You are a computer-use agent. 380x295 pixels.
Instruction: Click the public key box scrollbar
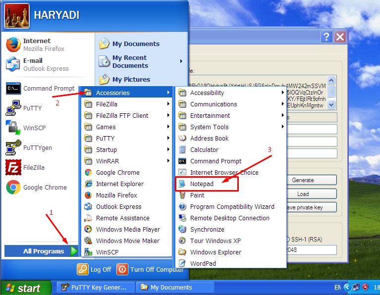pyautogui.click(x=331, y=92)
